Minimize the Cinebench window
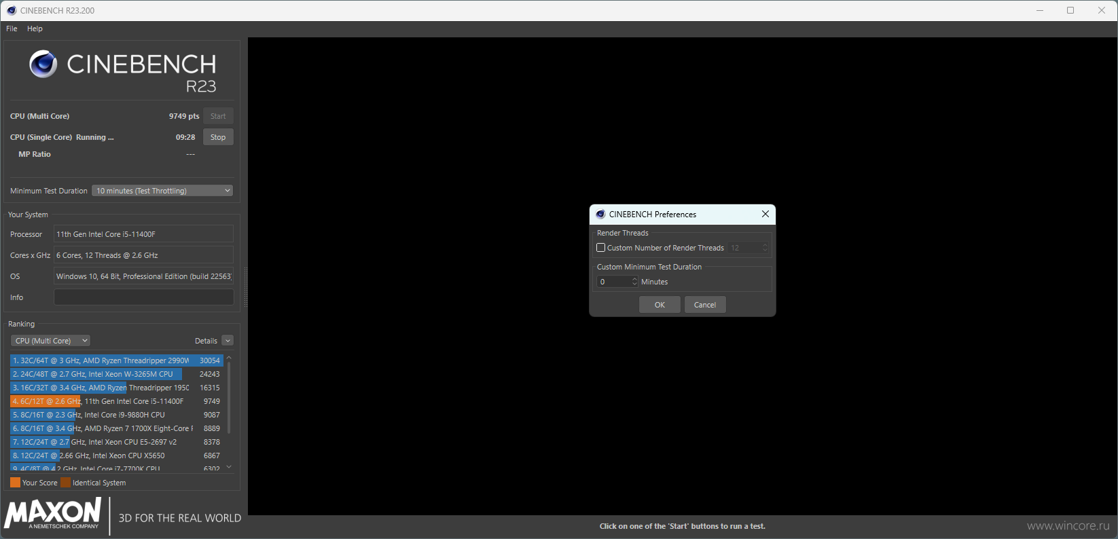The image size is (1118, 539). 1040,10
